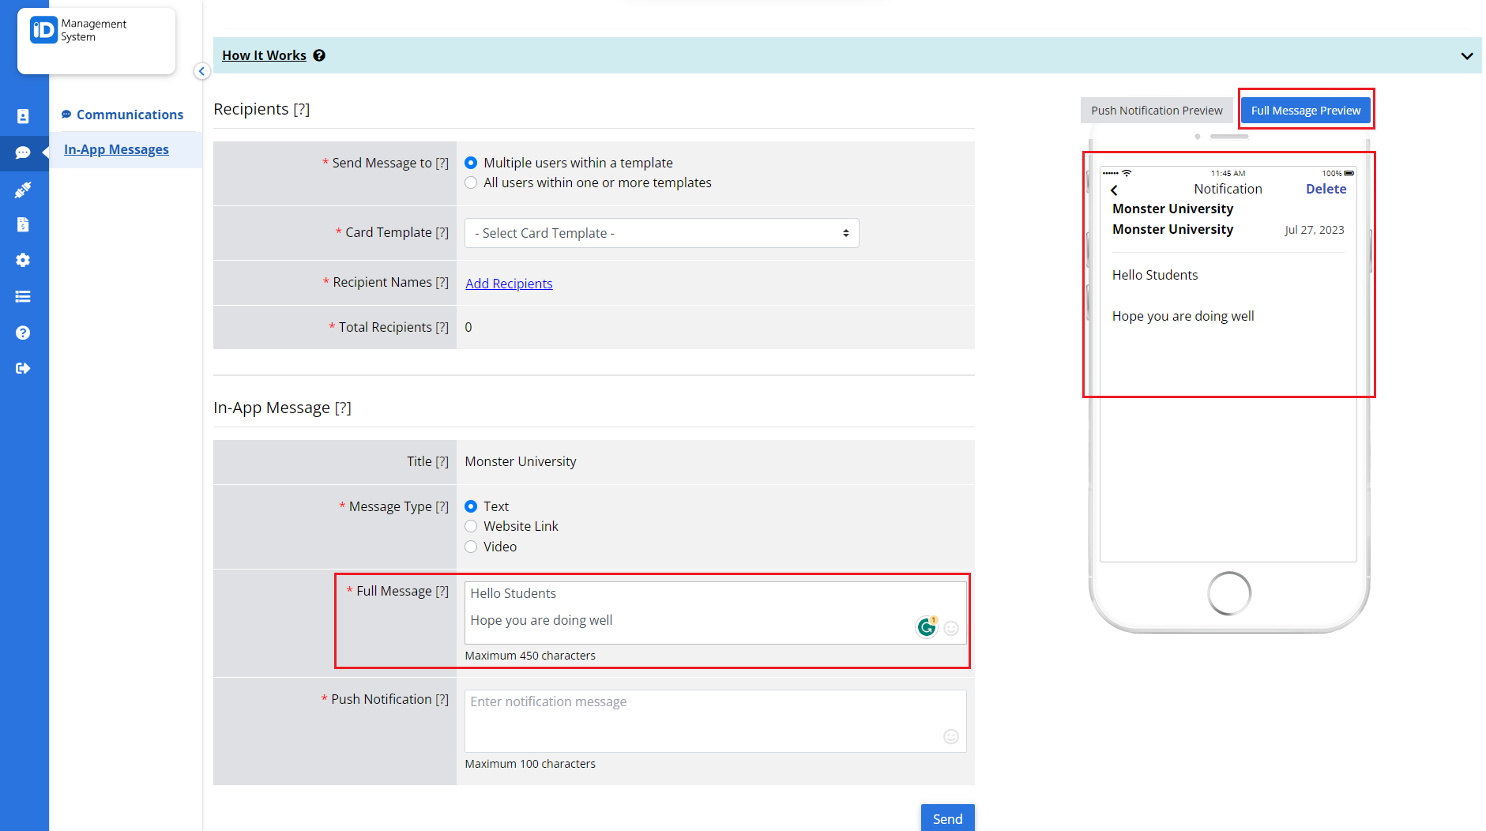Screen dimensions: 1486x831
Task: Click the Add Recipients link
Action: point(509,284)
